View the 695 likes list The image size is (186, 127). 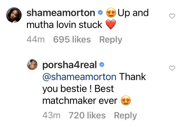tap(72, 40)
